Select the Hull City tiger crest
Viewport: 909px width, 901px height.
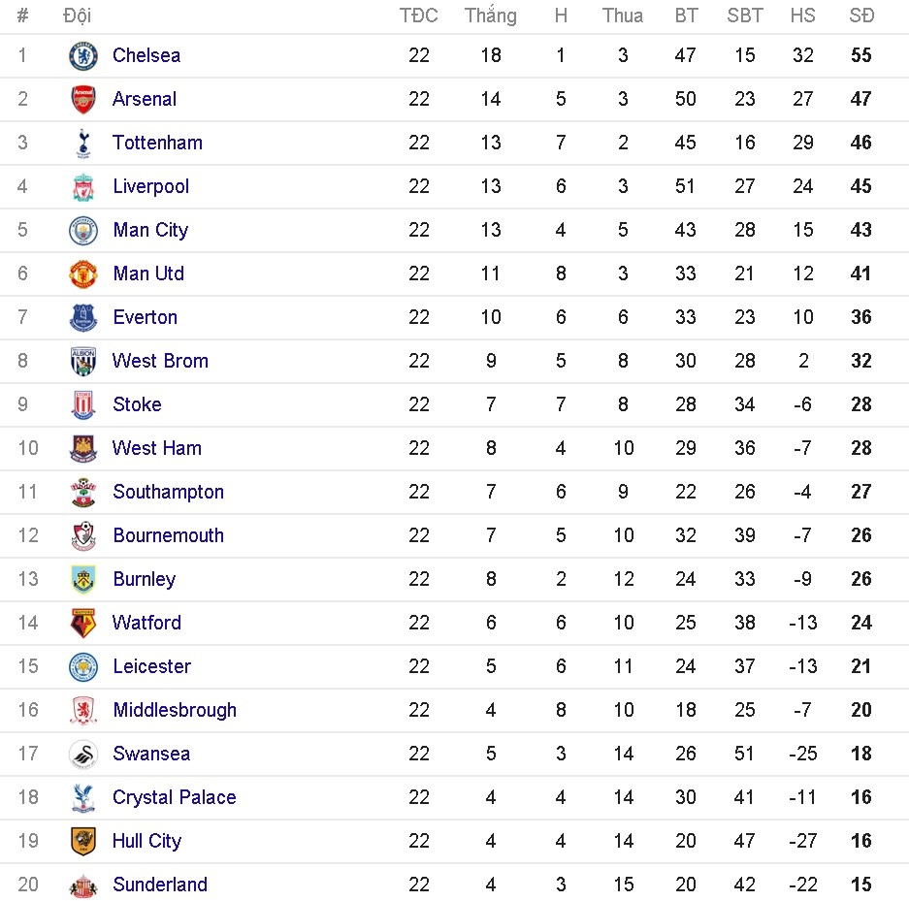83,841
